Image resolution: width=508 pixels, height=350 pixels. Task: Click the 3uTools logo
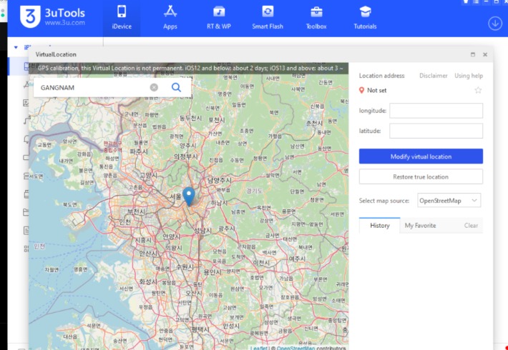[52, 16]
